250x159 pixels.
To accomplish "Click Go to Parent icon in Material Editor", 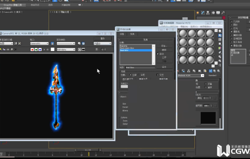I will point(215,71).
